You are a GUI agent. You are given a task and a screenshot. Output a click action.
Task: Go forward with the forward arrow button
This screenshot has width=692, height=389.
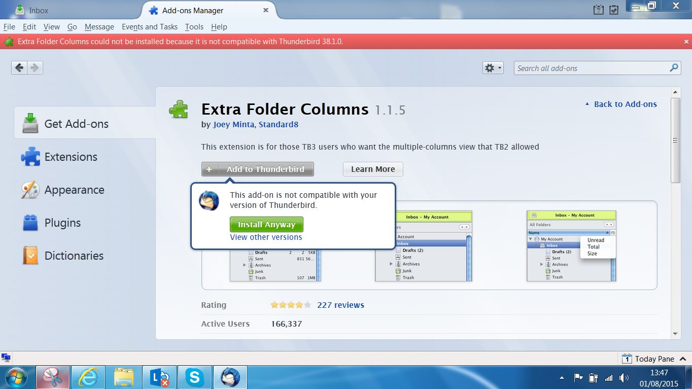(x=34, y=68)
